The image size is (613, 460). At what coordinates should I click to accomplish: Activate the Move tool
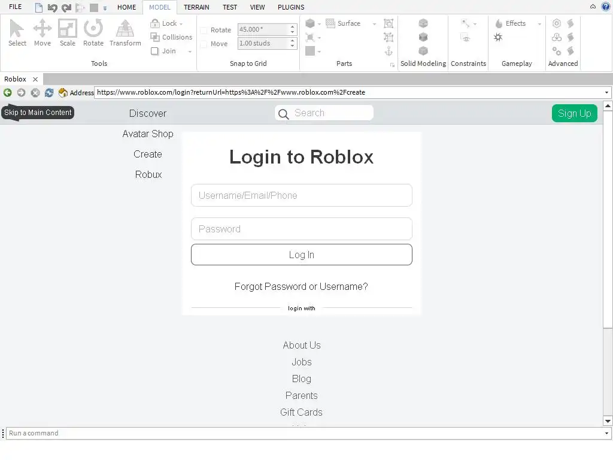(43, 33)
